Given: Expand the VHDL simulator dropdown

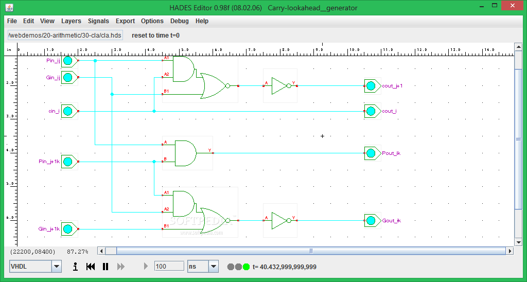Looking at the screenshot, I should 57,267.
